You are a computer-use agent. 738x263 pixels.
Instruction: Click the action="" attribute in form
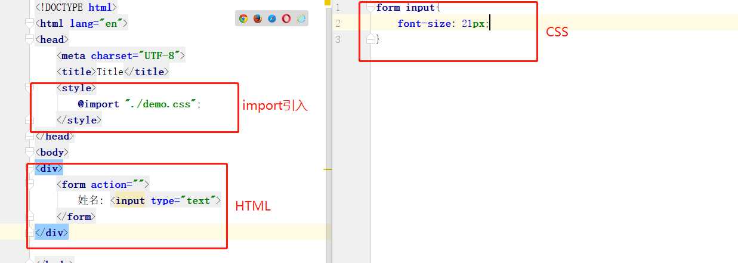point(118,185)
